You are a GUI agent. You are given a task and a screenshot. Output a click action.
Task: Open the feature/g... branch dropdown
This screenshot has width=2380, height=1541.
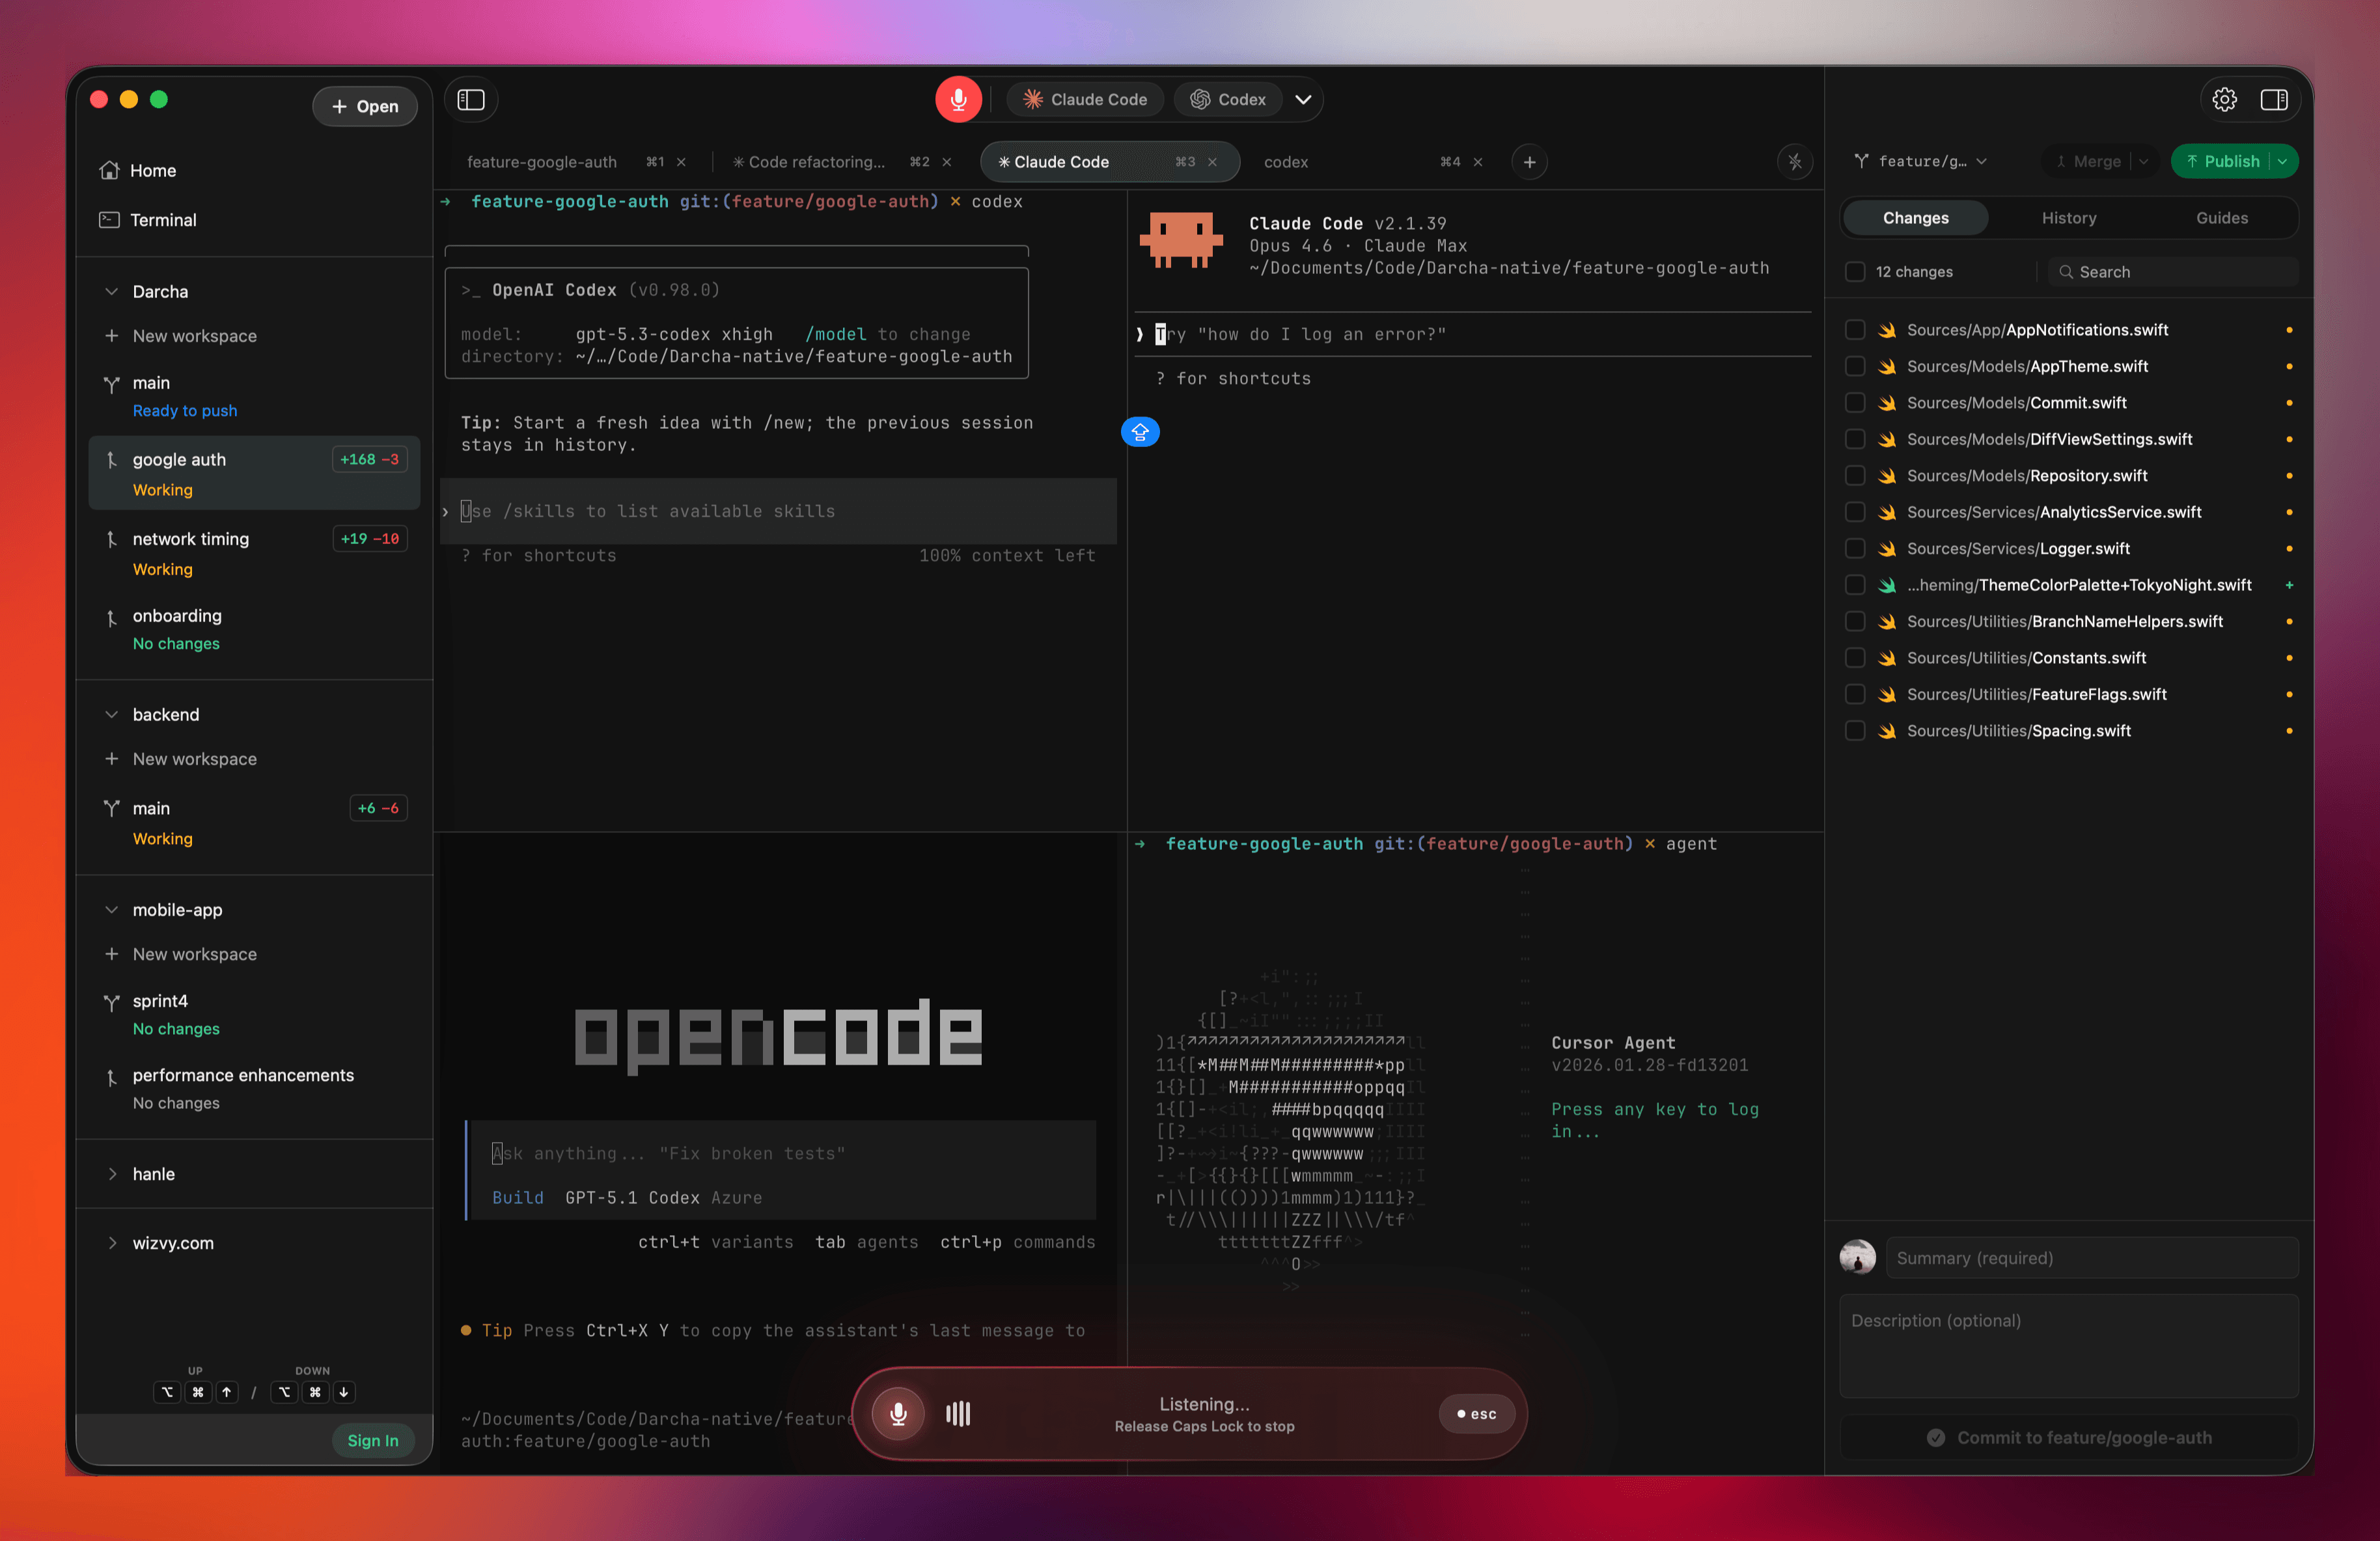(x=1919, y=161)
